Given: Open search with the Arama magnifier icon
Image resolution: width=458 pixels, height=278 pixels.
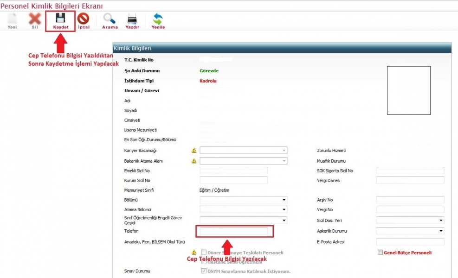Looking at the screenshot, I should pos(110,19).
